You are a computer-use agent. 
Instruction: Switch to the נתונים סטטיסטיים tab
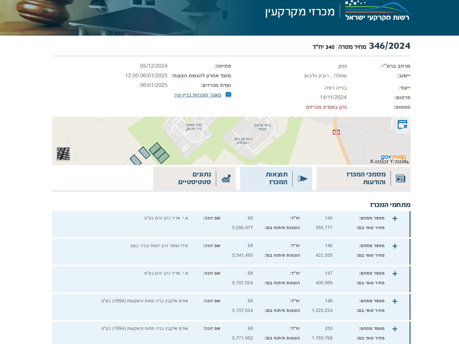194,178
